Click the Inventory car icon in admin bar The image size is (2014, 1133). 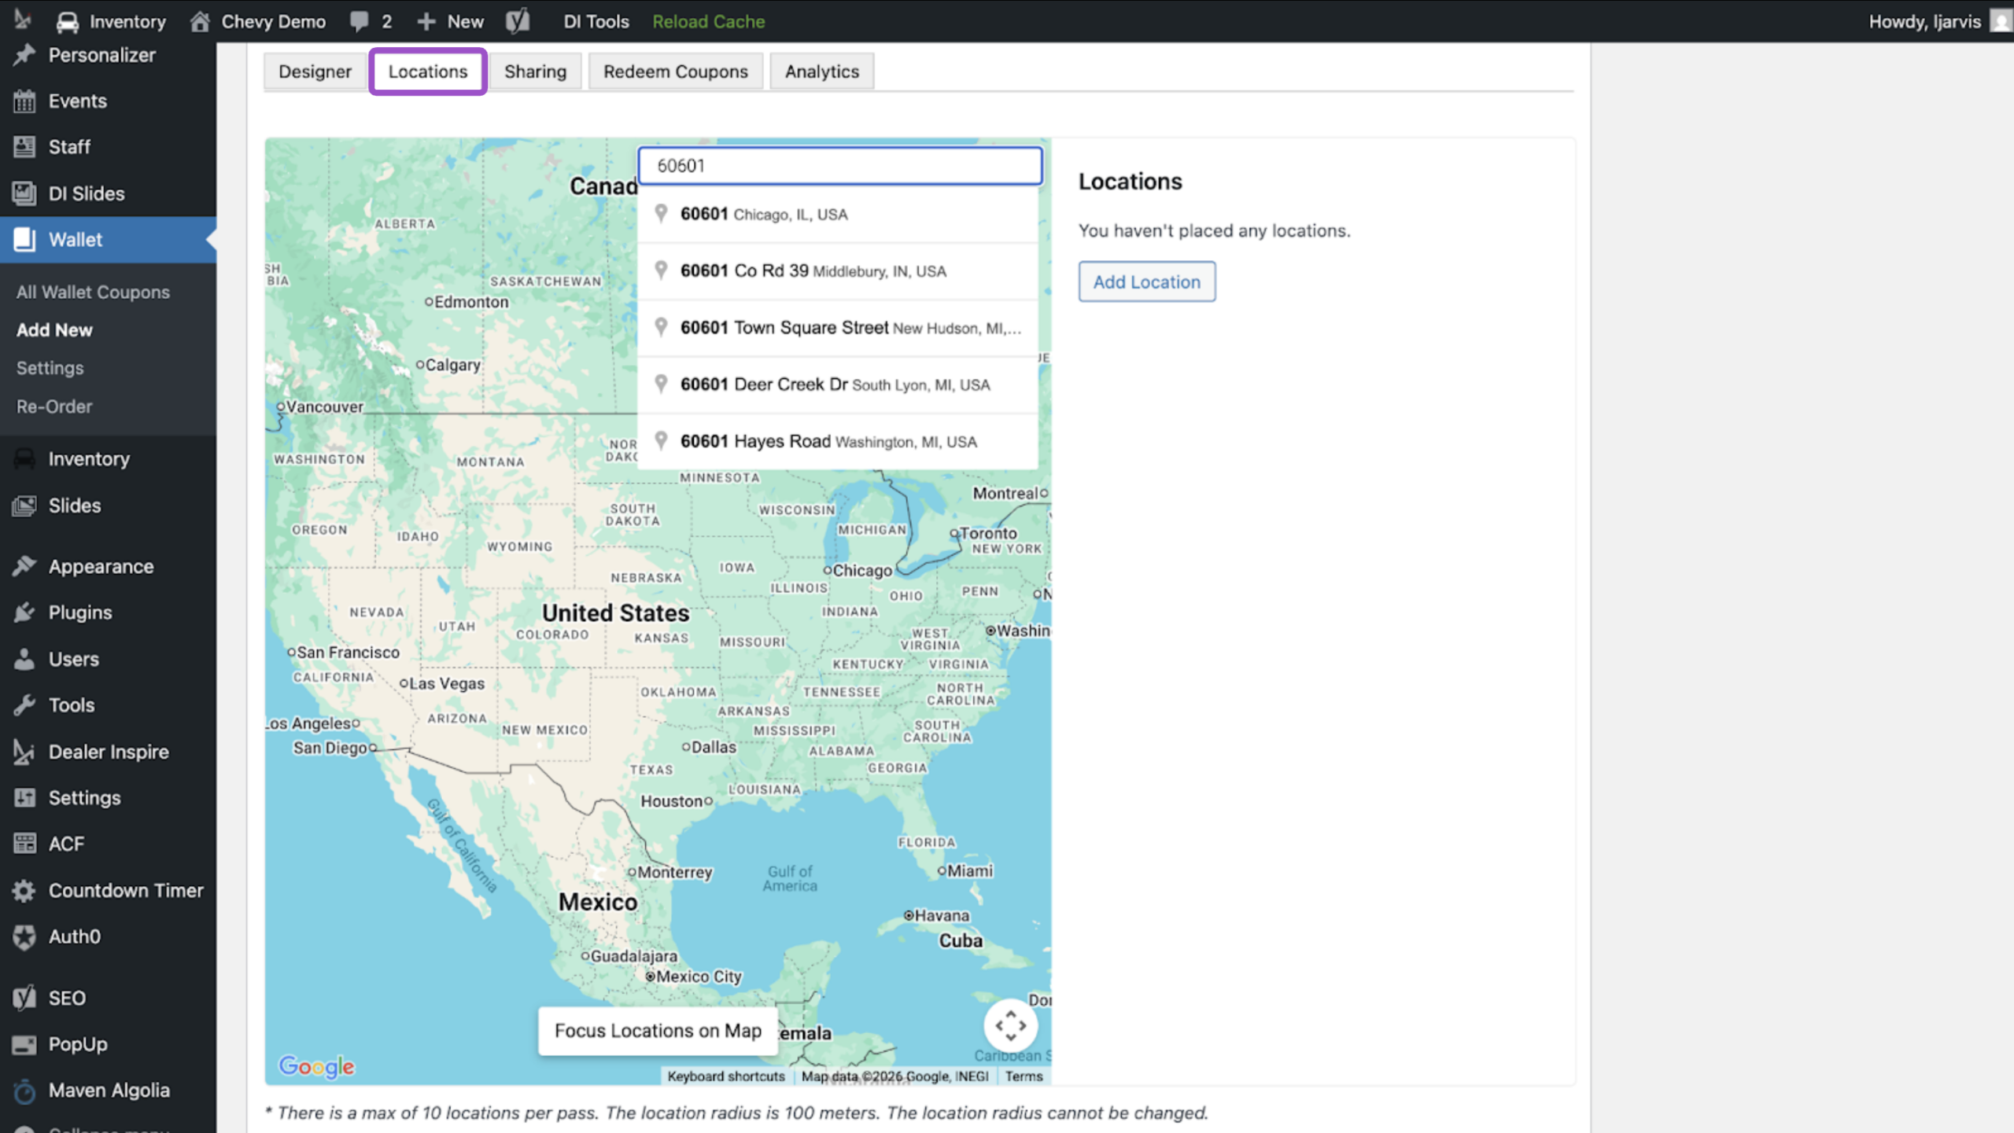(x=68, y=22)
